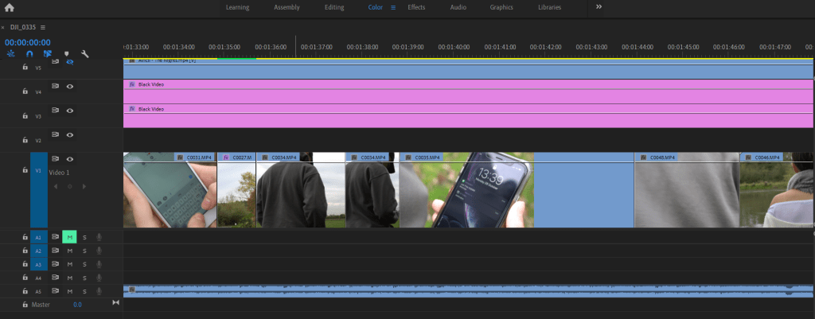
Task: Hide V2 track output
Action: coord(70,135)
